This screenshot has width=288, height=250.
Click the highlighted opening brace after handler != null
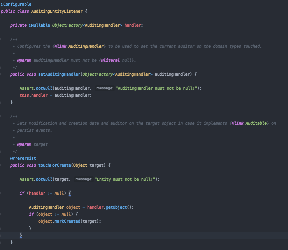70,193
